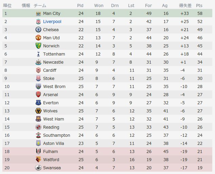Screen dimensions: 215x174
Task: Open the Newcastle team name
Action: 53,62
